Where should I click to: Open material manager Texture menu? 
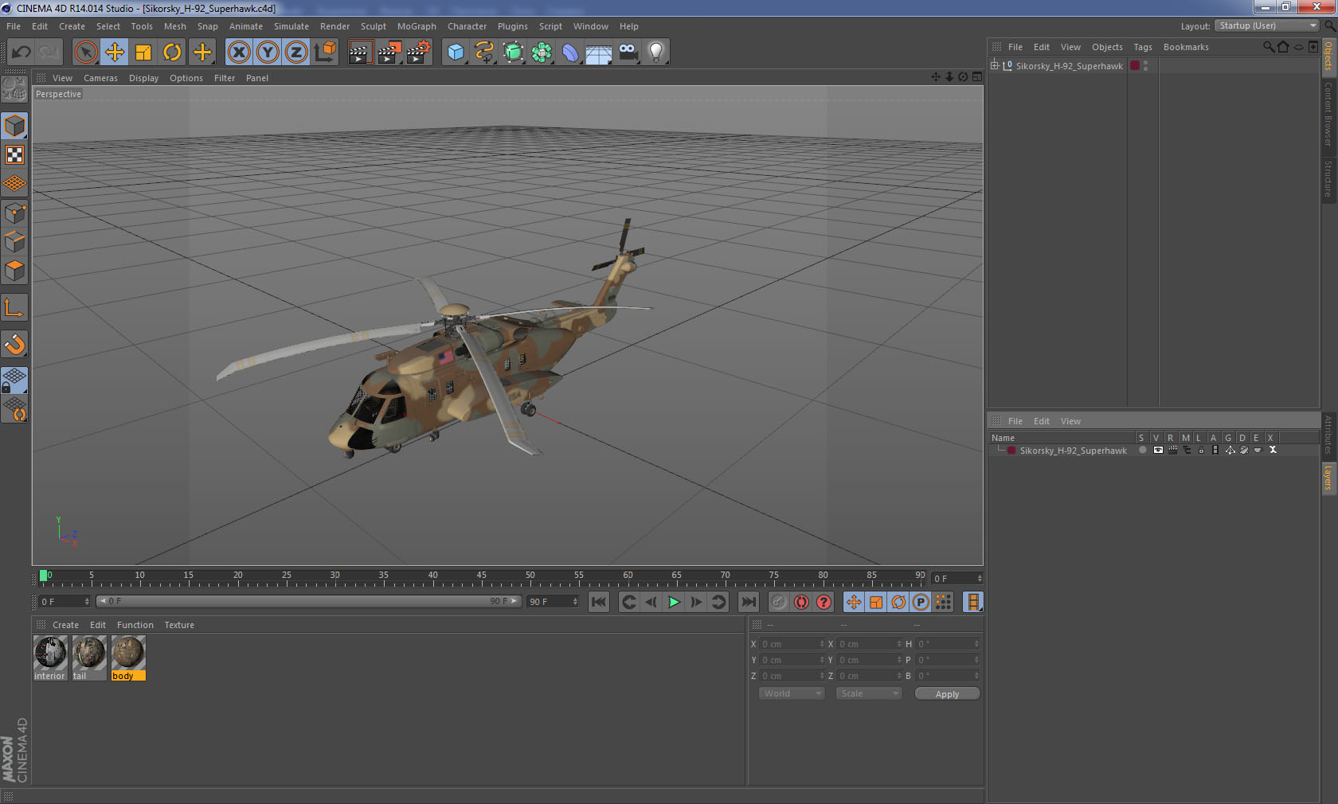[179, 625]
